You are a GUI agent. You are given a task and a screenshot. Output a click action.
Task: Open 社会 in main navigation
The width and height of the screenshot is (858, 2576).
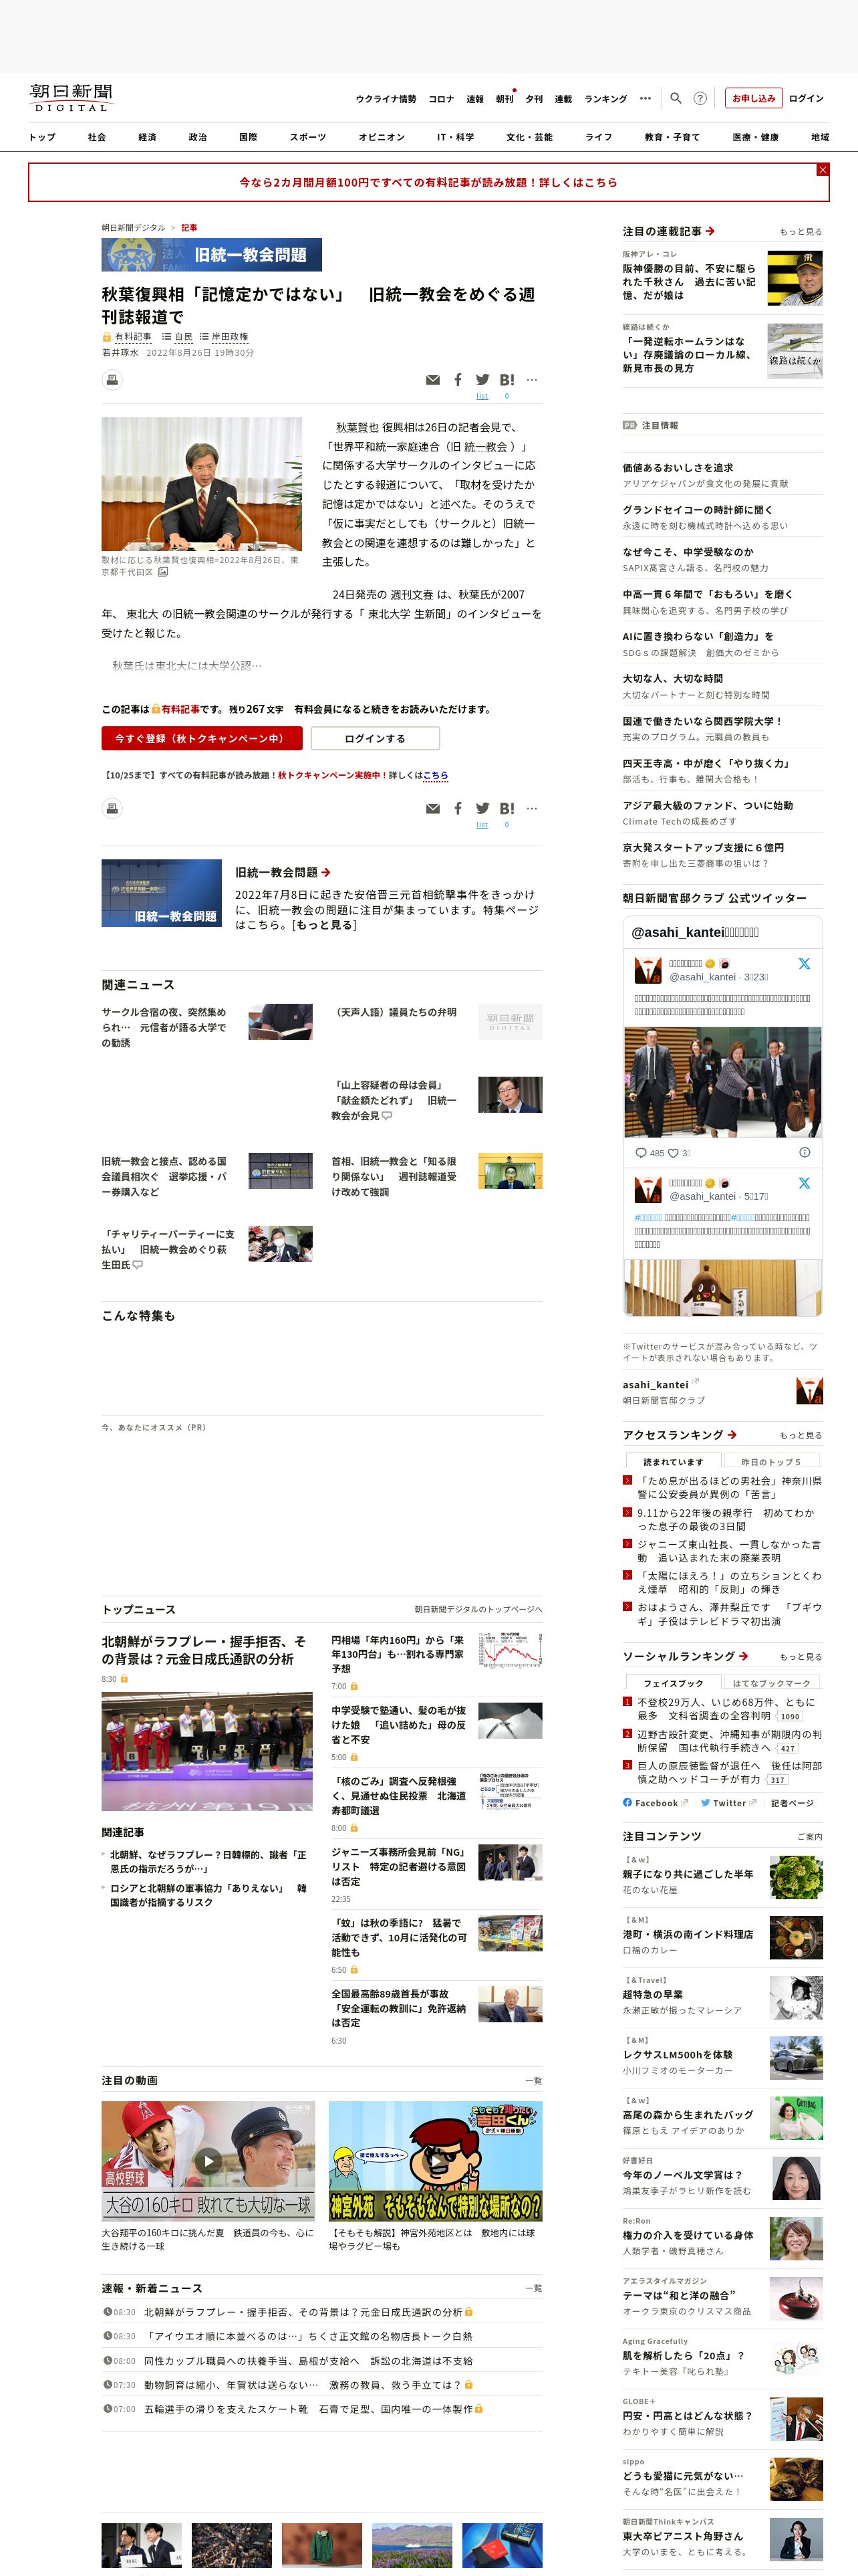click(97, 137)
